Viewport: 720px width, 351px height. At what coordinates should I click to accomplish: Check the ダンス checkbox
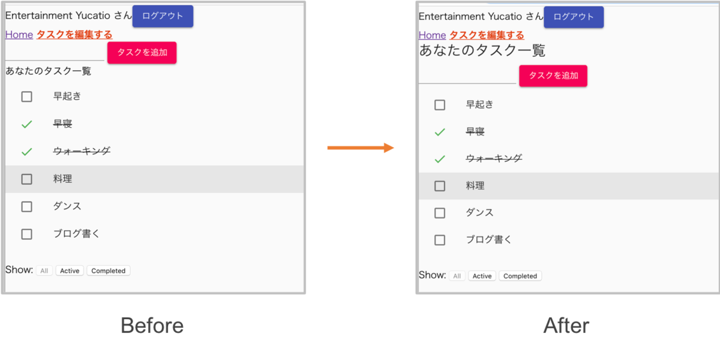(26, 206)
